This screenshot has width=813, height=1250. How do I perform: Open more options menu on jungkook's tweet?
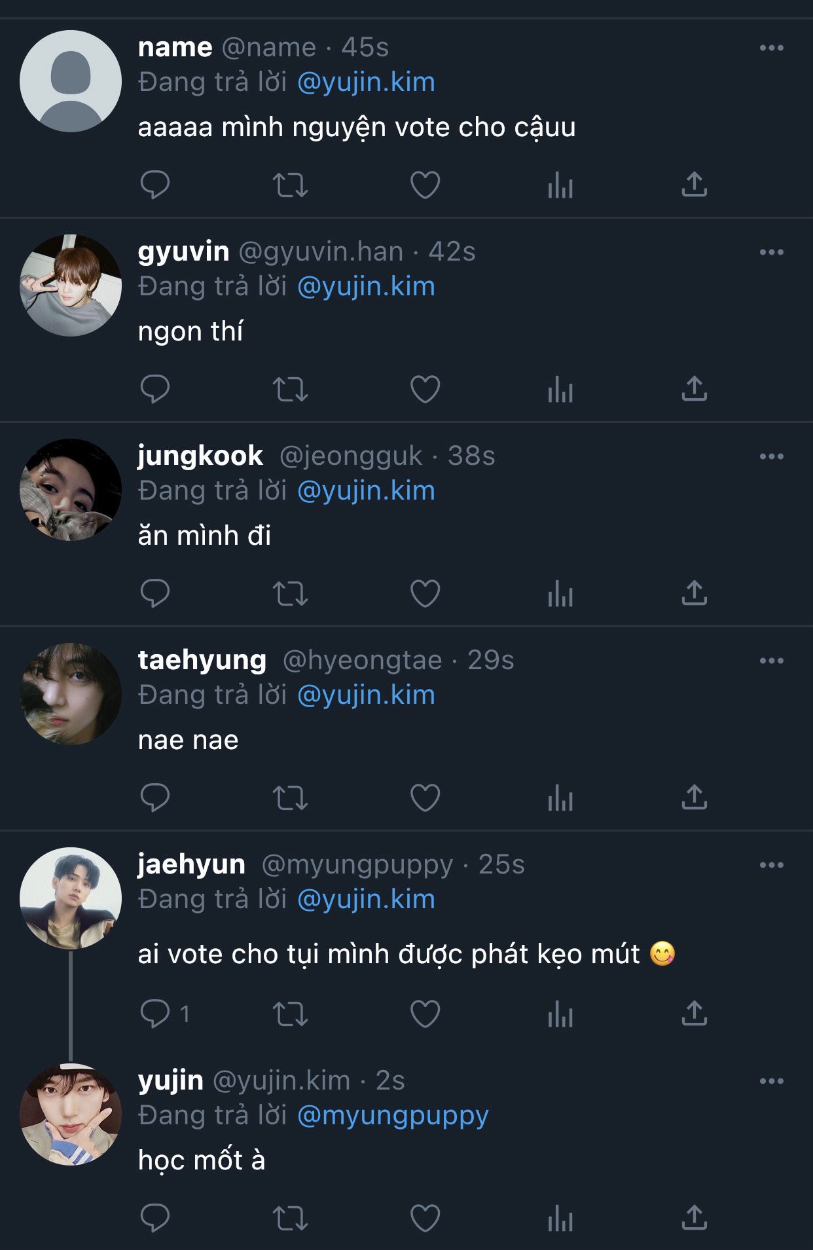point(771,456)
